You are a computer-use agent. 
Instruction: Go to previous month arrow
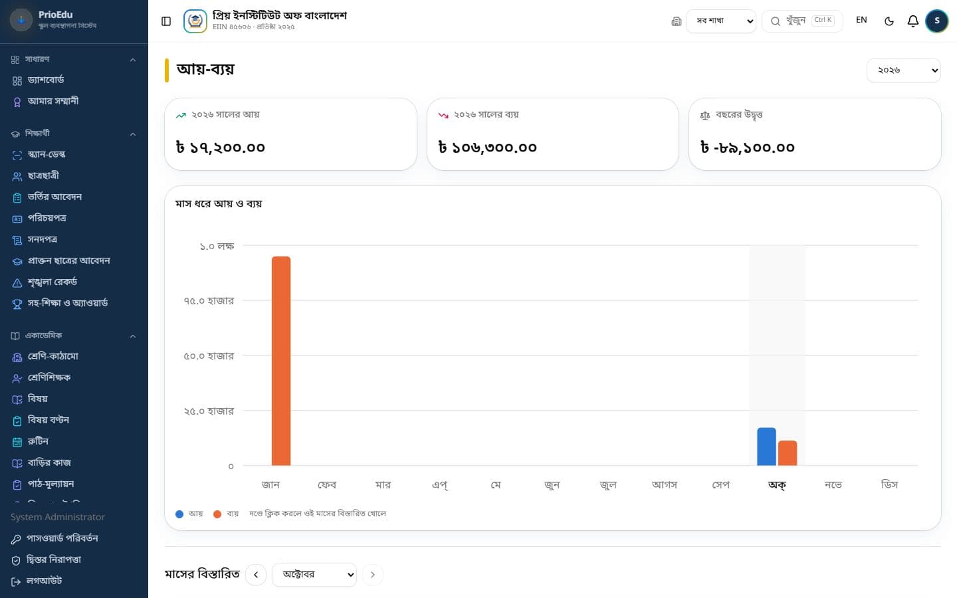click(x=256, y=575)
